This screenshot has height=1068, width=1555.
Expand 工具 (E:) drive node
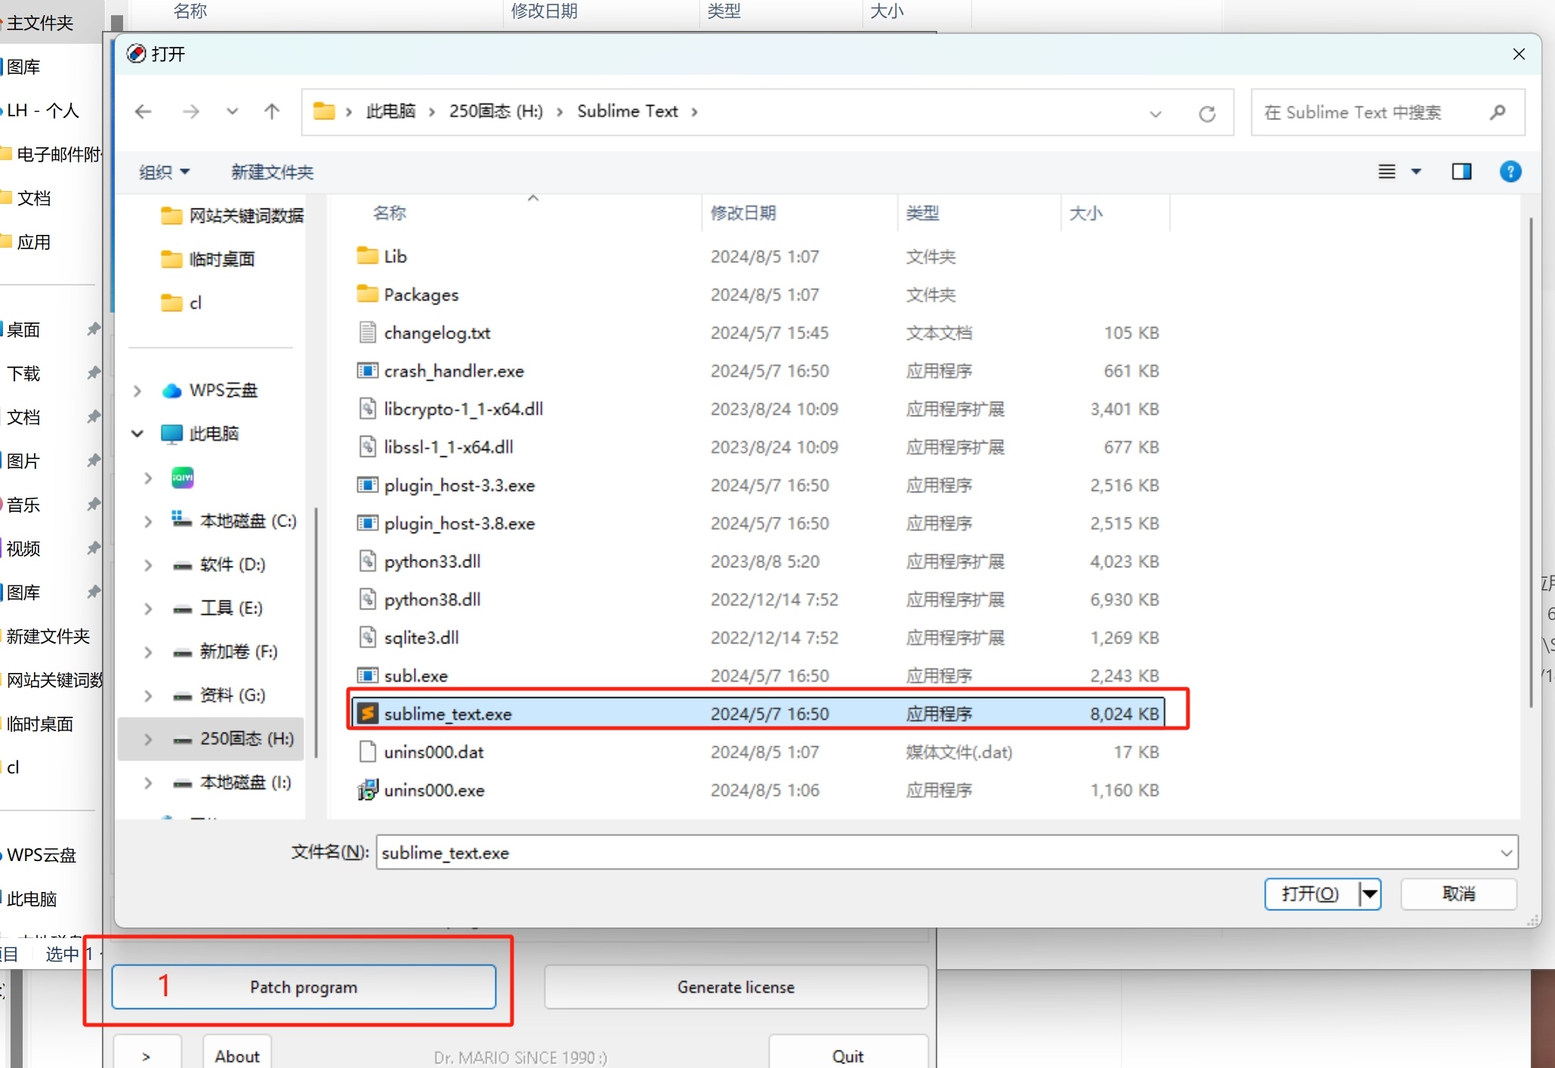pyautogui.click(x=148, y=608)
